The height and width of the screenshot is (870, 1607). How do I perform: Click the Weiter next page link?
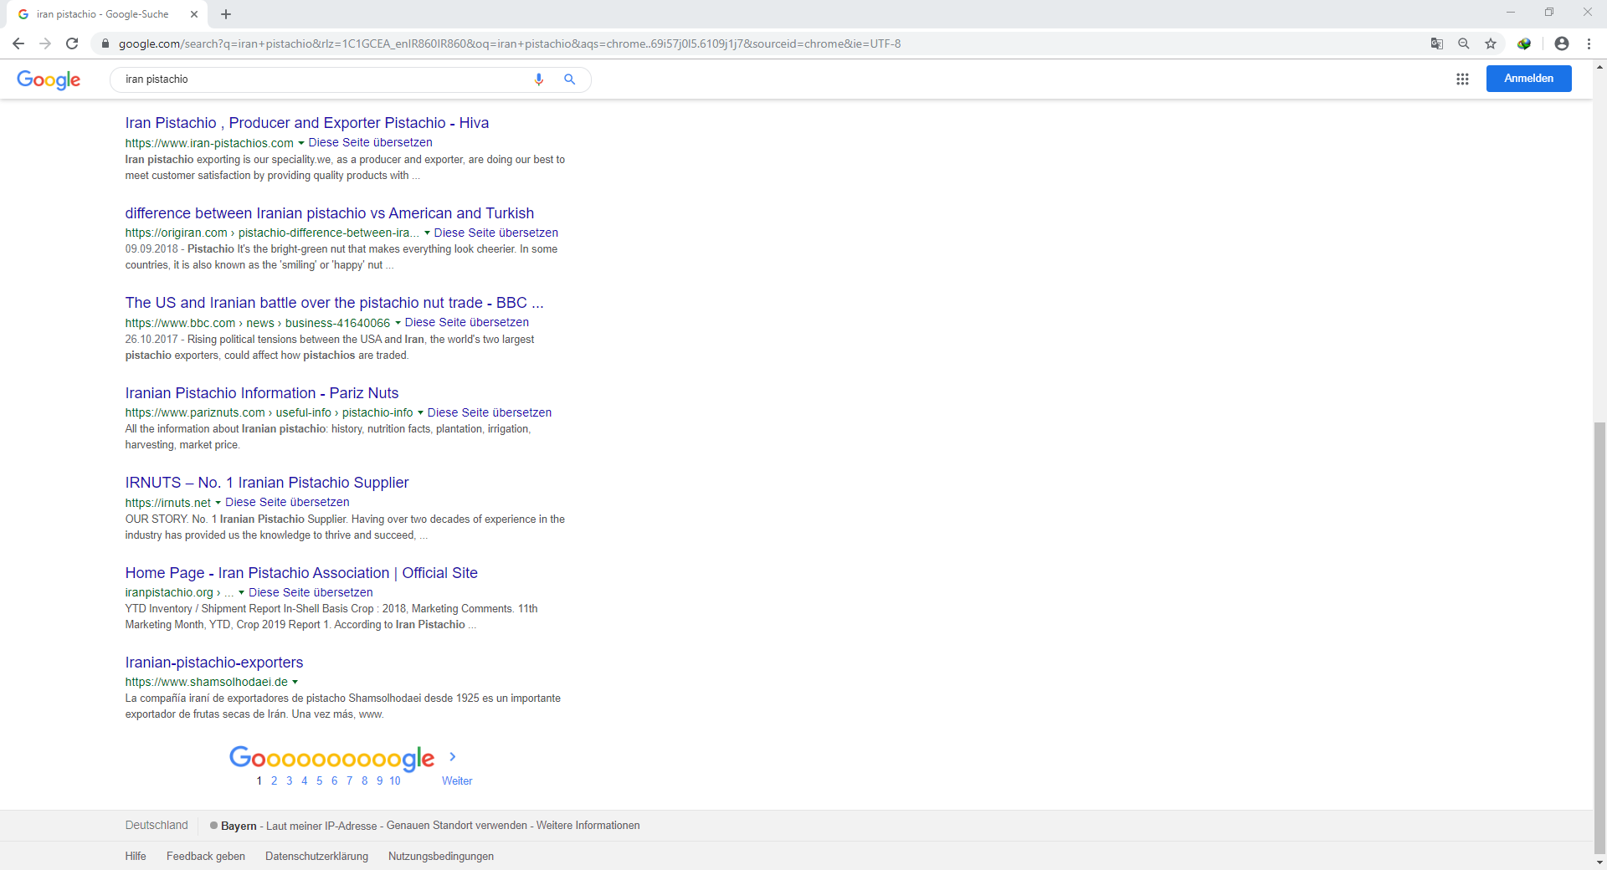tap(457, 780)
